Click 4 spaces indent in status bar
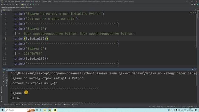199x112 pixels. point(163,107)
